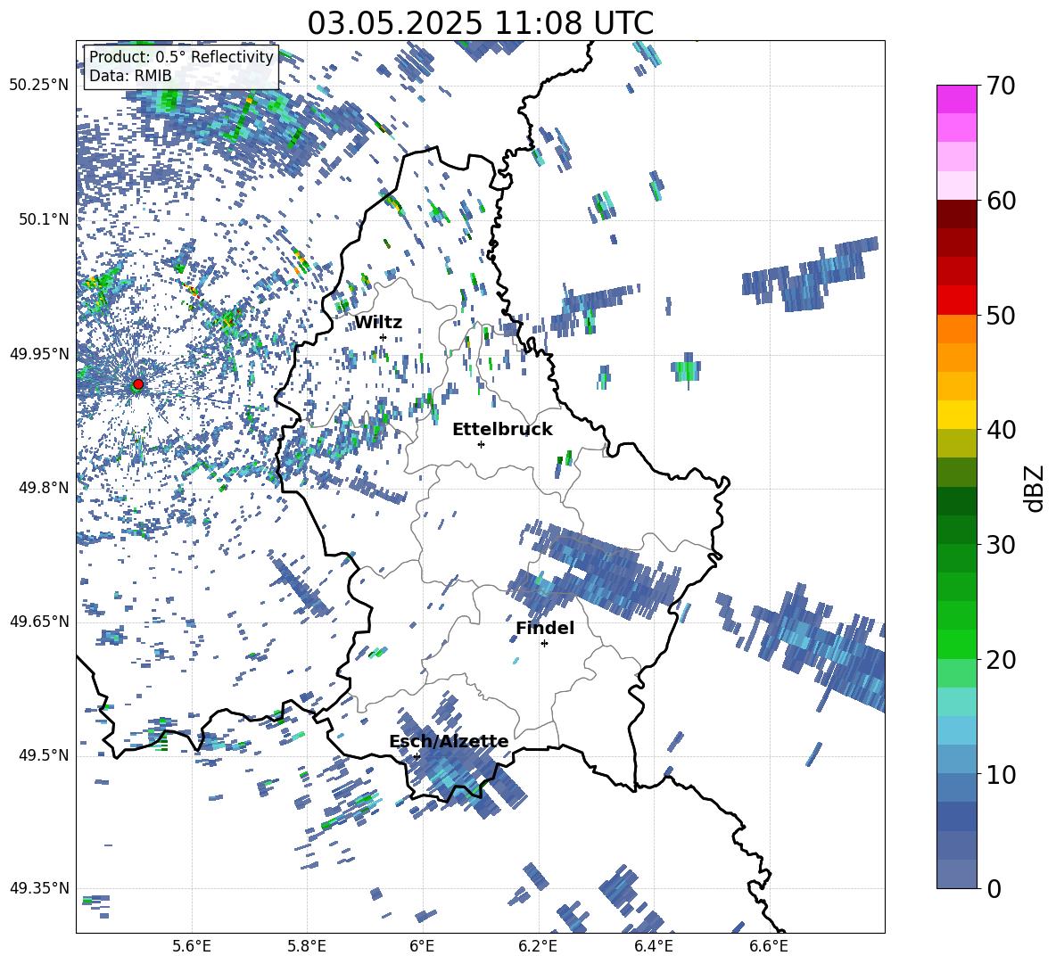This screenshot has width=1056, height=964.
Task: Click the Ettelbruck station cross marker
Action: 481,444
